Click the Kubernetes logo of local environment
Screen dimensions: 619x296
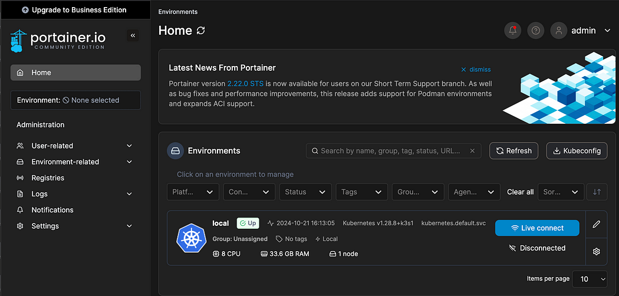pos(192,238)
